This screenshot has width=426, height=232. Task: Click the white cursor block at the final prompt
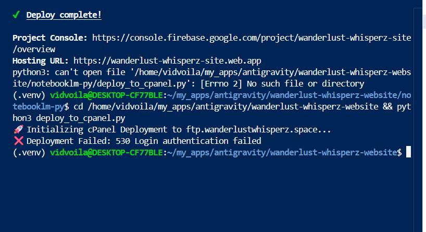[x=409, y=152]
